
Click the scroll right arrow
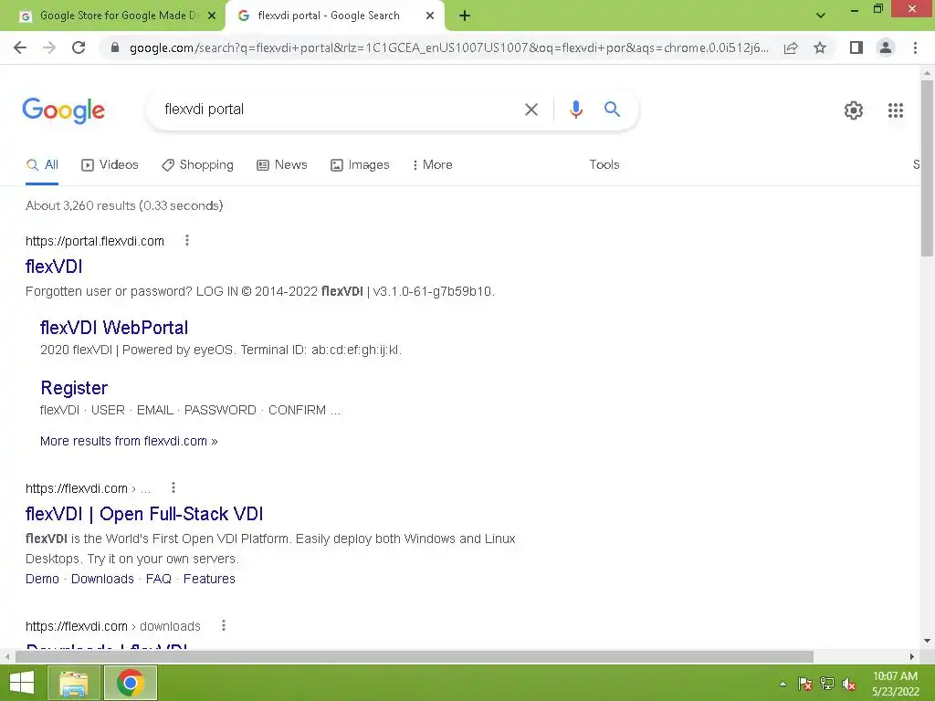[912, 657]
